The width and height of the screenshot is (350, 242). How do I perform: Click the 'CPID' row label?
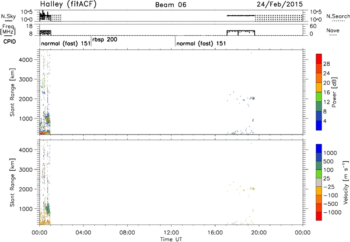click(x=10, y=41)
